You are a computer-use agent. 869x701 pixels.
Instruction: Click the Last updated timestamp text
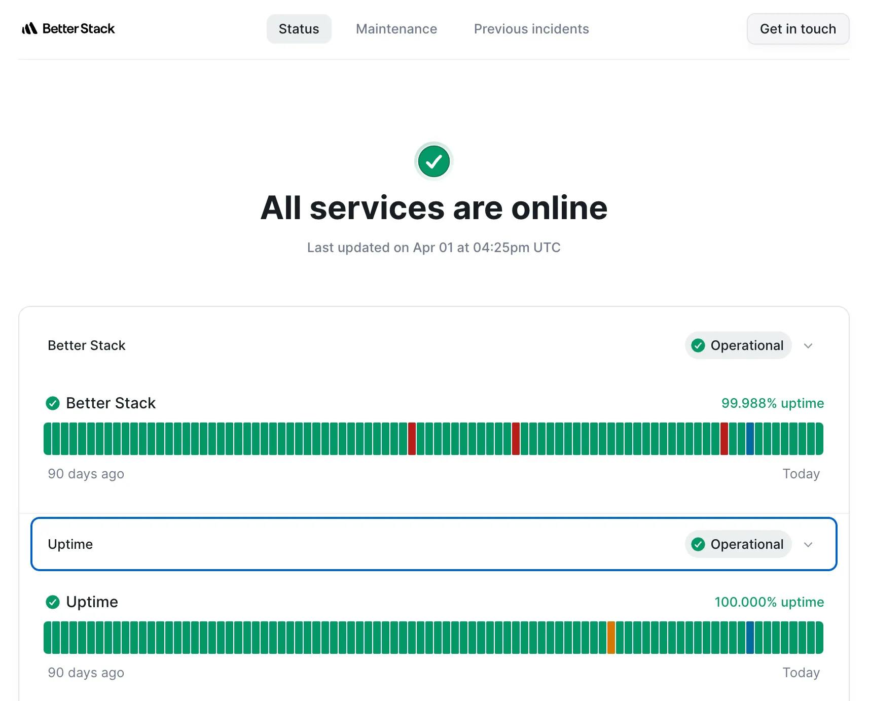434,248
